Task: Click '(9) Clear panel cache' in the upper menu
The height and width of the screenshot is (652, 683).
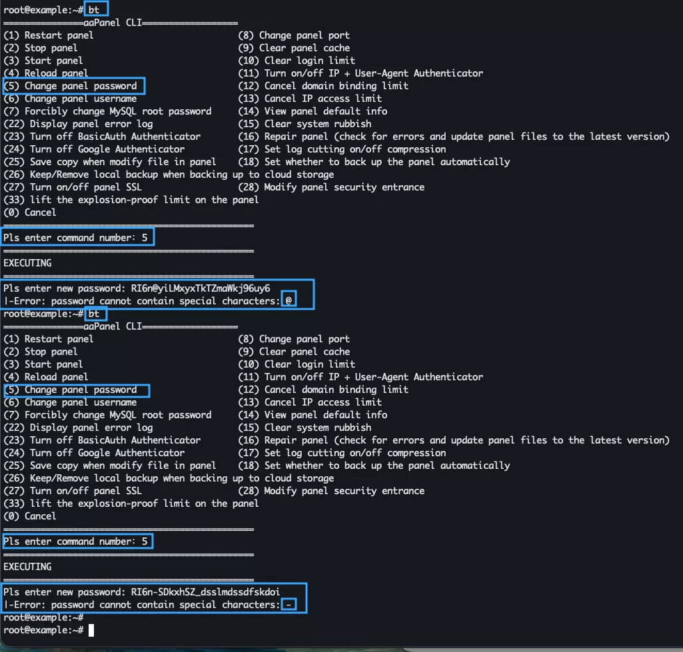Action: [294, 48]
